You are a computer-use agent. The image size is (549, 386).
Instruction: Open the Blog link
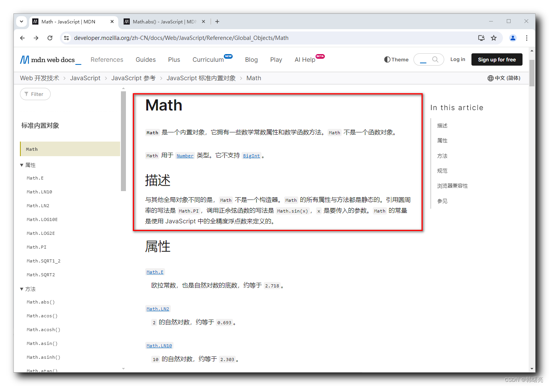pos(251,60)
